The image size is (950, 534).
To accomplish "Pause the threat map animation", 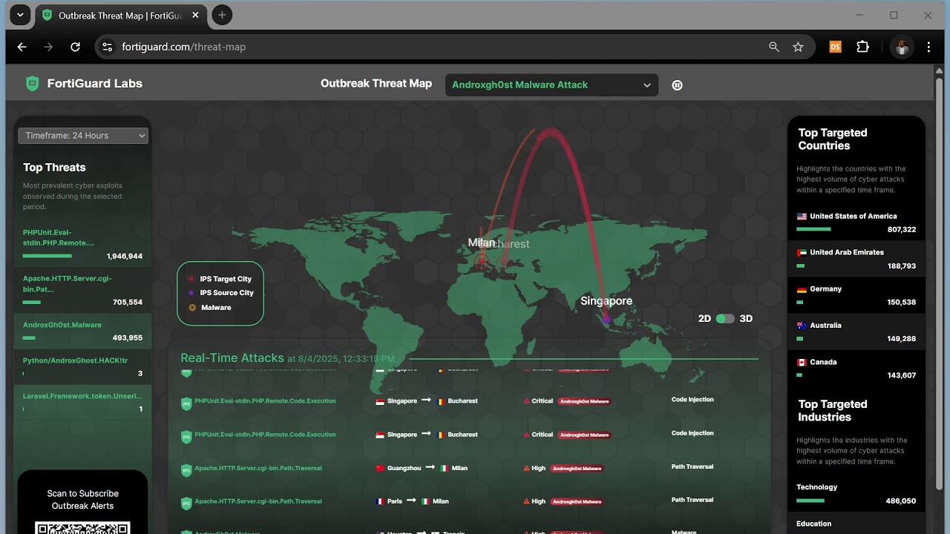I will (x=677, y=85).
